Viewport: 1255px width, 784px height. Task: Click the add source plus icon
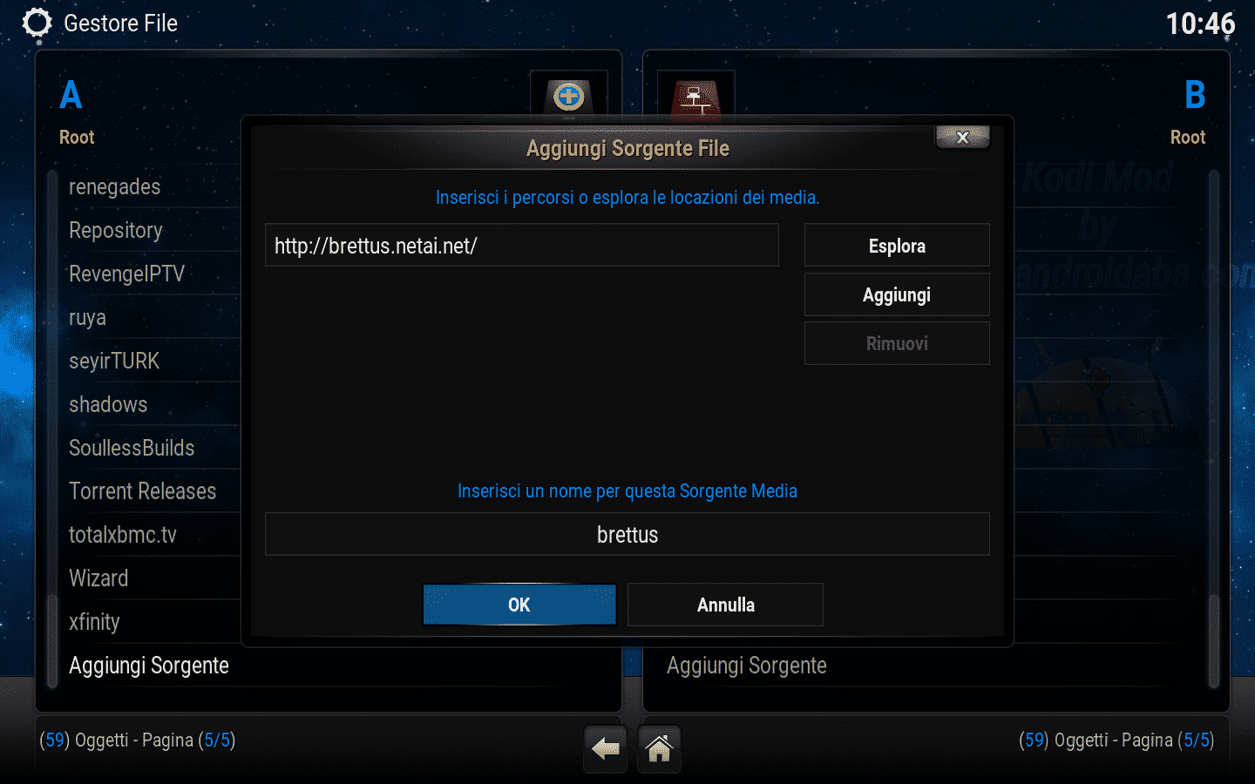coord(568,96)
